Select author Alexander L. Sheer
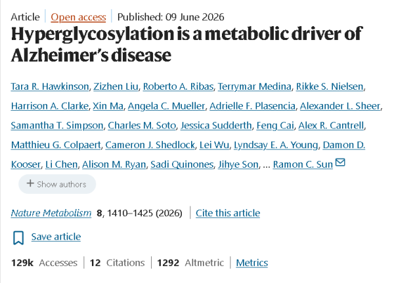 click(340, 106)
